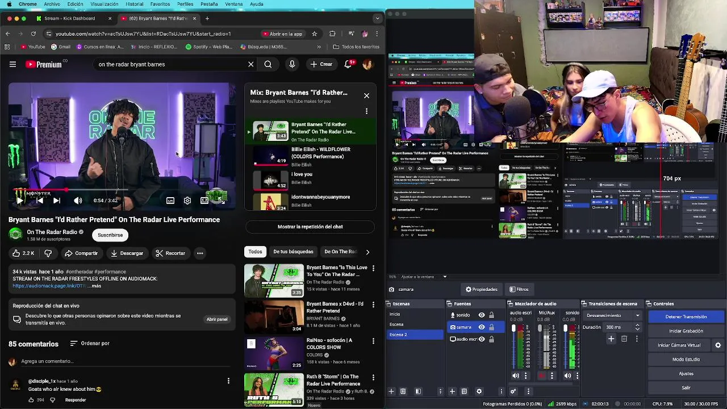Toggle visibility of the audio escri source

pos(482,339)
